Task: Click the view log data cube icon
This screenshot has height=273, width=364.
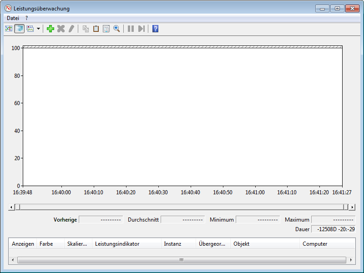Action: click(x=19, y=29)
